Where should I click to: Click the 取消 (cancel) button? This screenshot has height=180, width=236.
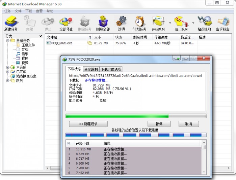tap(188, 124)
